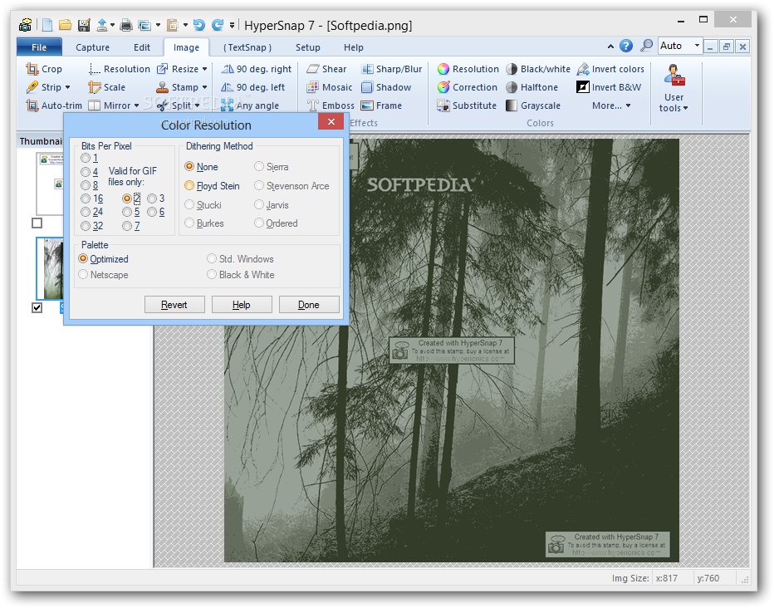Screen dimensions: 774x608
Task: Open the Setup tab
Action: 308,47
